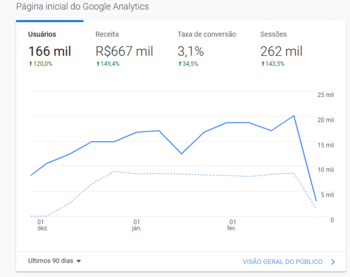Click the Página inicial do Google Analytics heading
Viewport: 350px width, 277px height.
(x=82, y=7)
